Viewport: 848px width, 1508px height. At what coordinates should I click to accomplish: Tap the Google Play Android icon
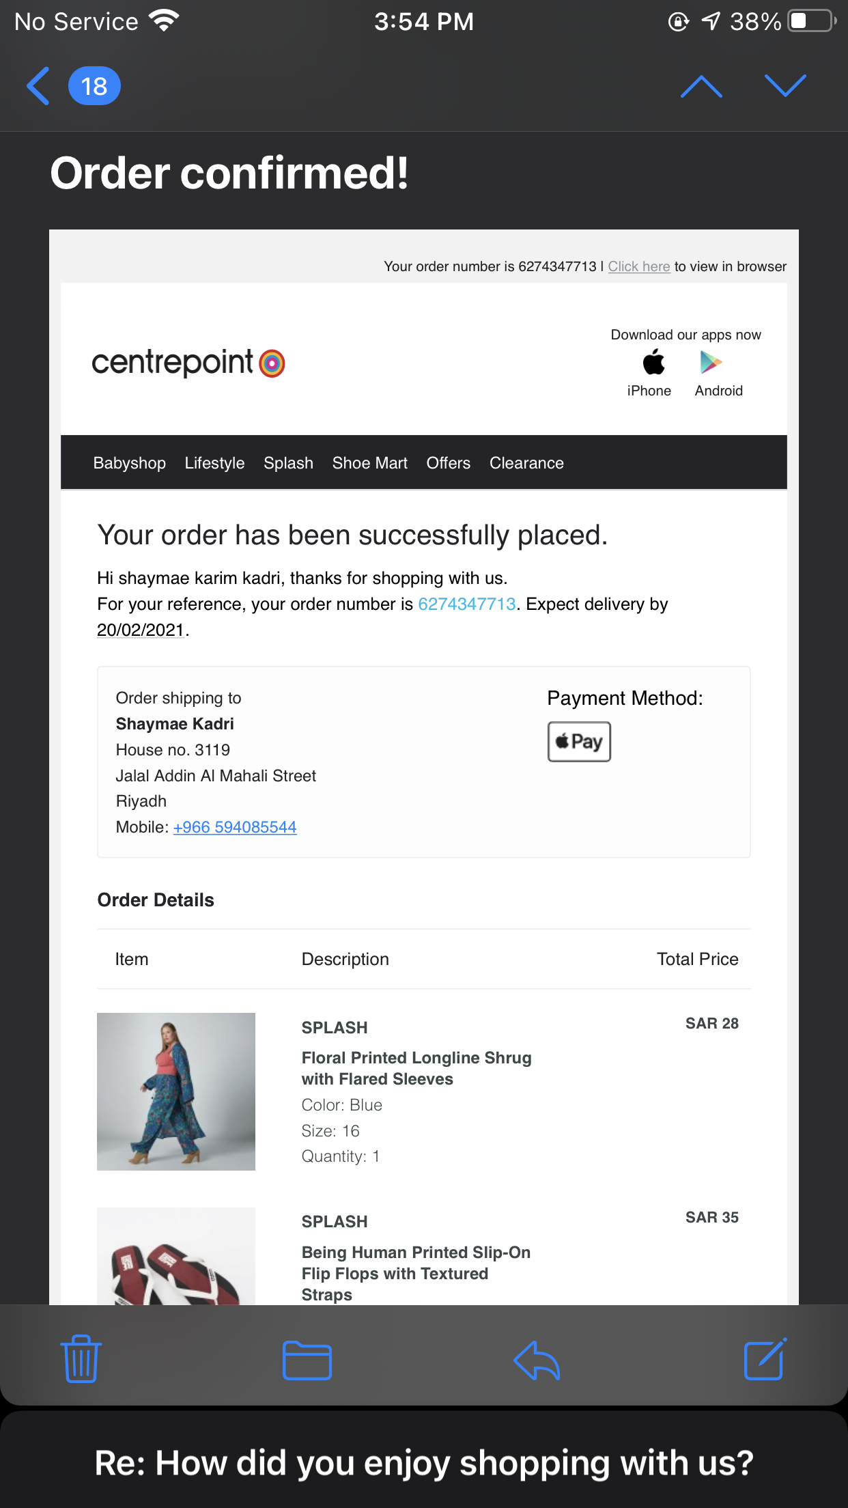(711, 362)
